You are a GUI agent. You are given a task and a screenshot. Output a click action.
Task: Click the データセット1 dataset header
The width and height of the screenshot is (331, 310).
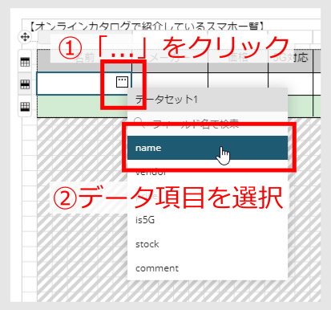[x=208, y=100]
